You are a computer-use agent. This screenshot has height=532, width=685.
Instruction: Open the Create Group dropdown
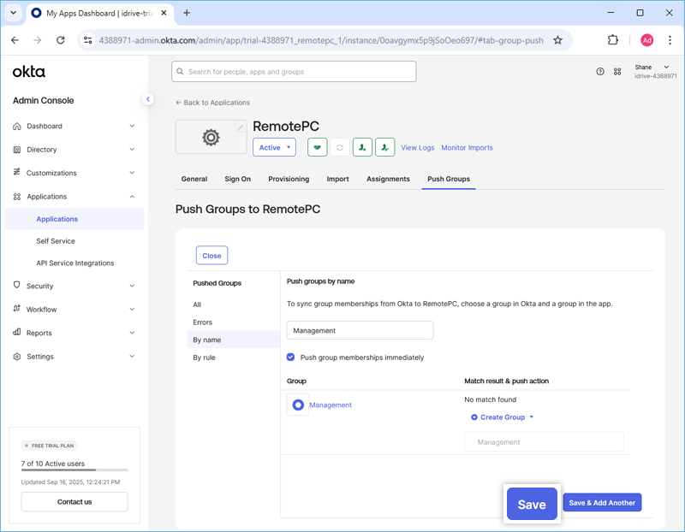click(x=502, y=417)
